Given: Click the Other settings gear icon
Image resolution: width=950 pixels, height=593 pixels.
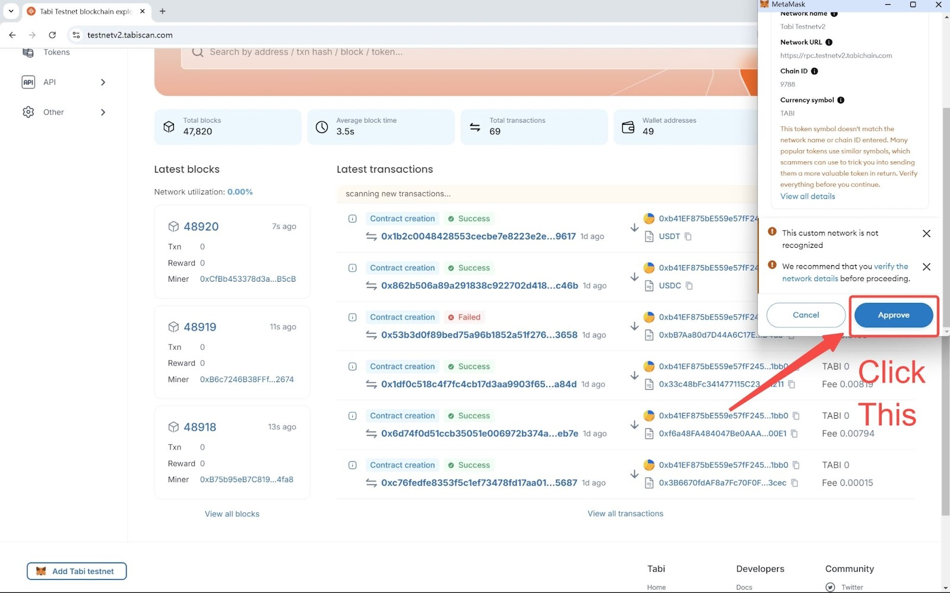Looking at the screenshot, I should (x=28, y=112).
